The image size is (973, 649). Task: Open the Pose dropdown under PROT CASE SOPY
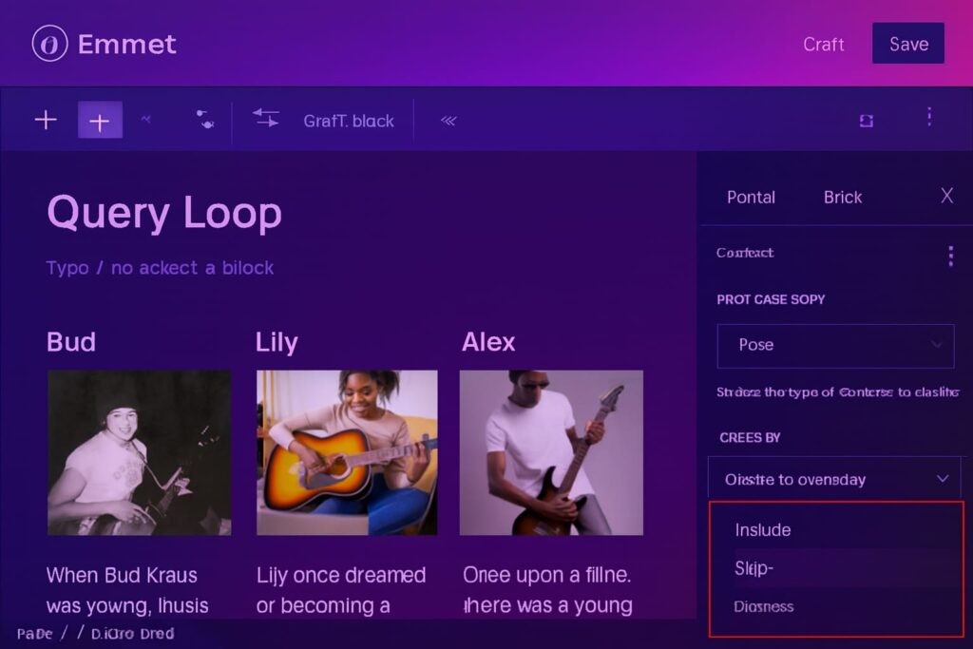[834, 346]
